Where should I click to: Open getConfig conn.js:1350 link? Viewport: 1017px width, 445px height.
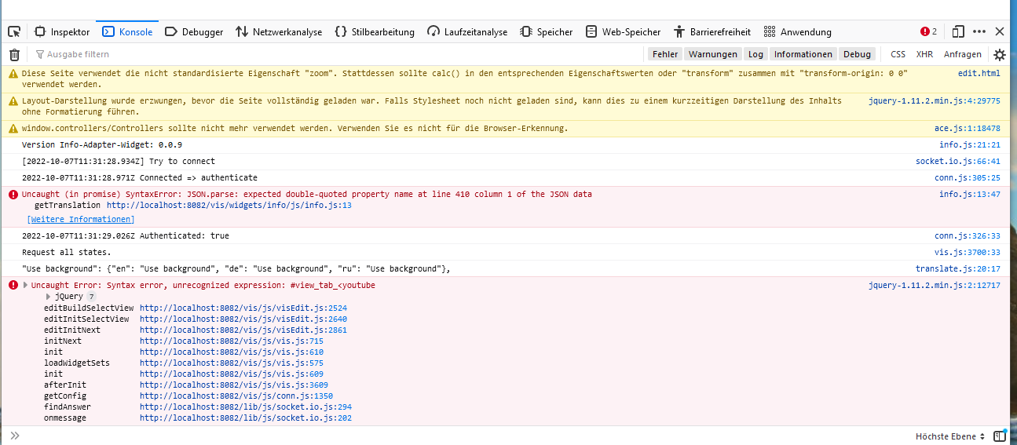pyautogui.click(x=236, y=396)
